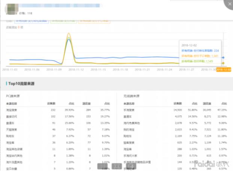Click the 无线端来源 table title
Viewport: 233px width, 171px height.
click(x=132, y=96)
